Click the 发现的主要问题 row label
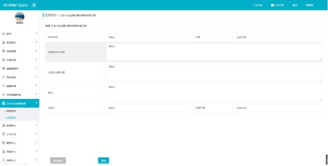Screen dimensions: 328x166 (56, 72)
